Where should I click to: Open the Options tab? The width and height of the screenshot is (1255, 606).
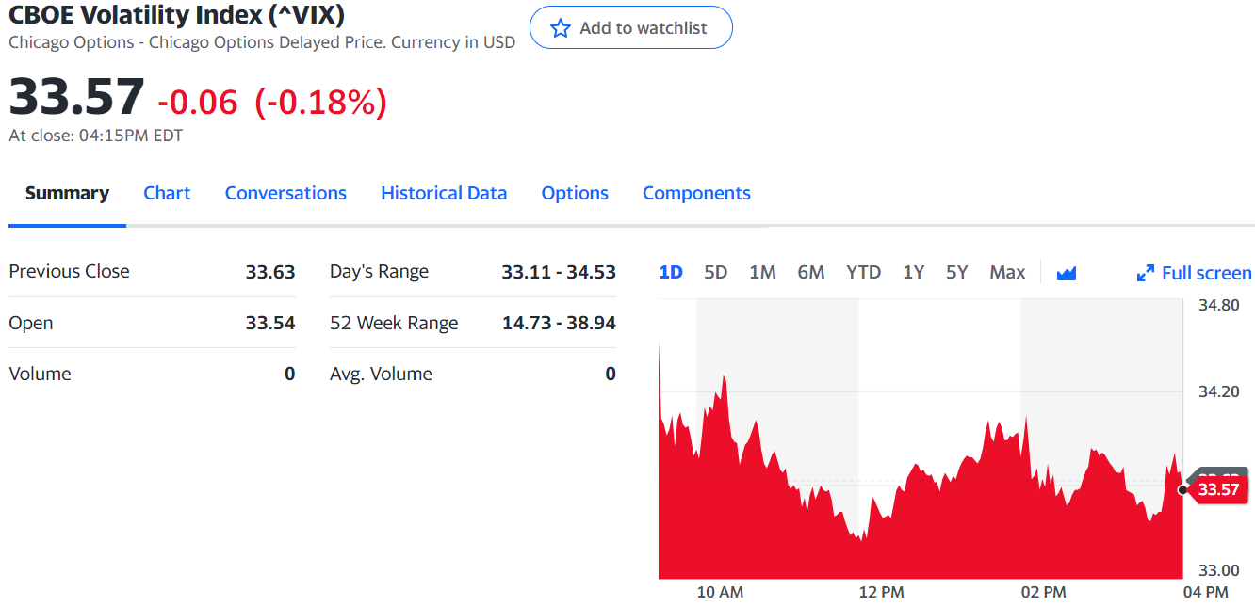click(575, 193)
